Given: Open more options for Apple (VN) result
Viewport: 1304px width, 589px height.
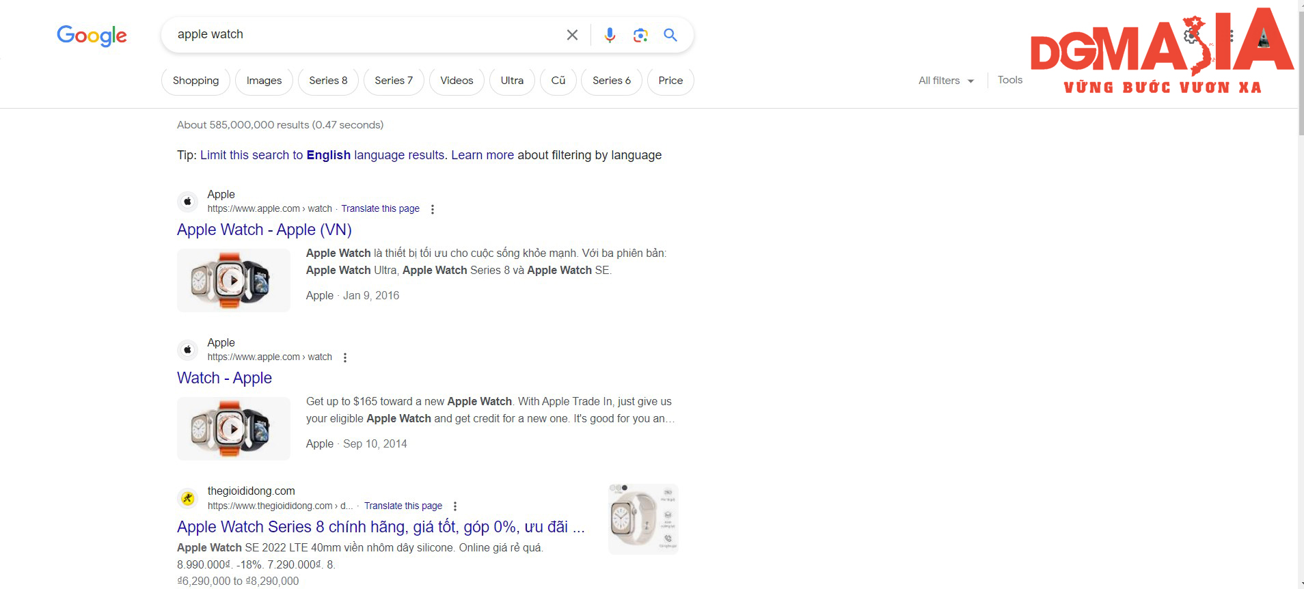Looking at the screenshot, I should (433, 209).
